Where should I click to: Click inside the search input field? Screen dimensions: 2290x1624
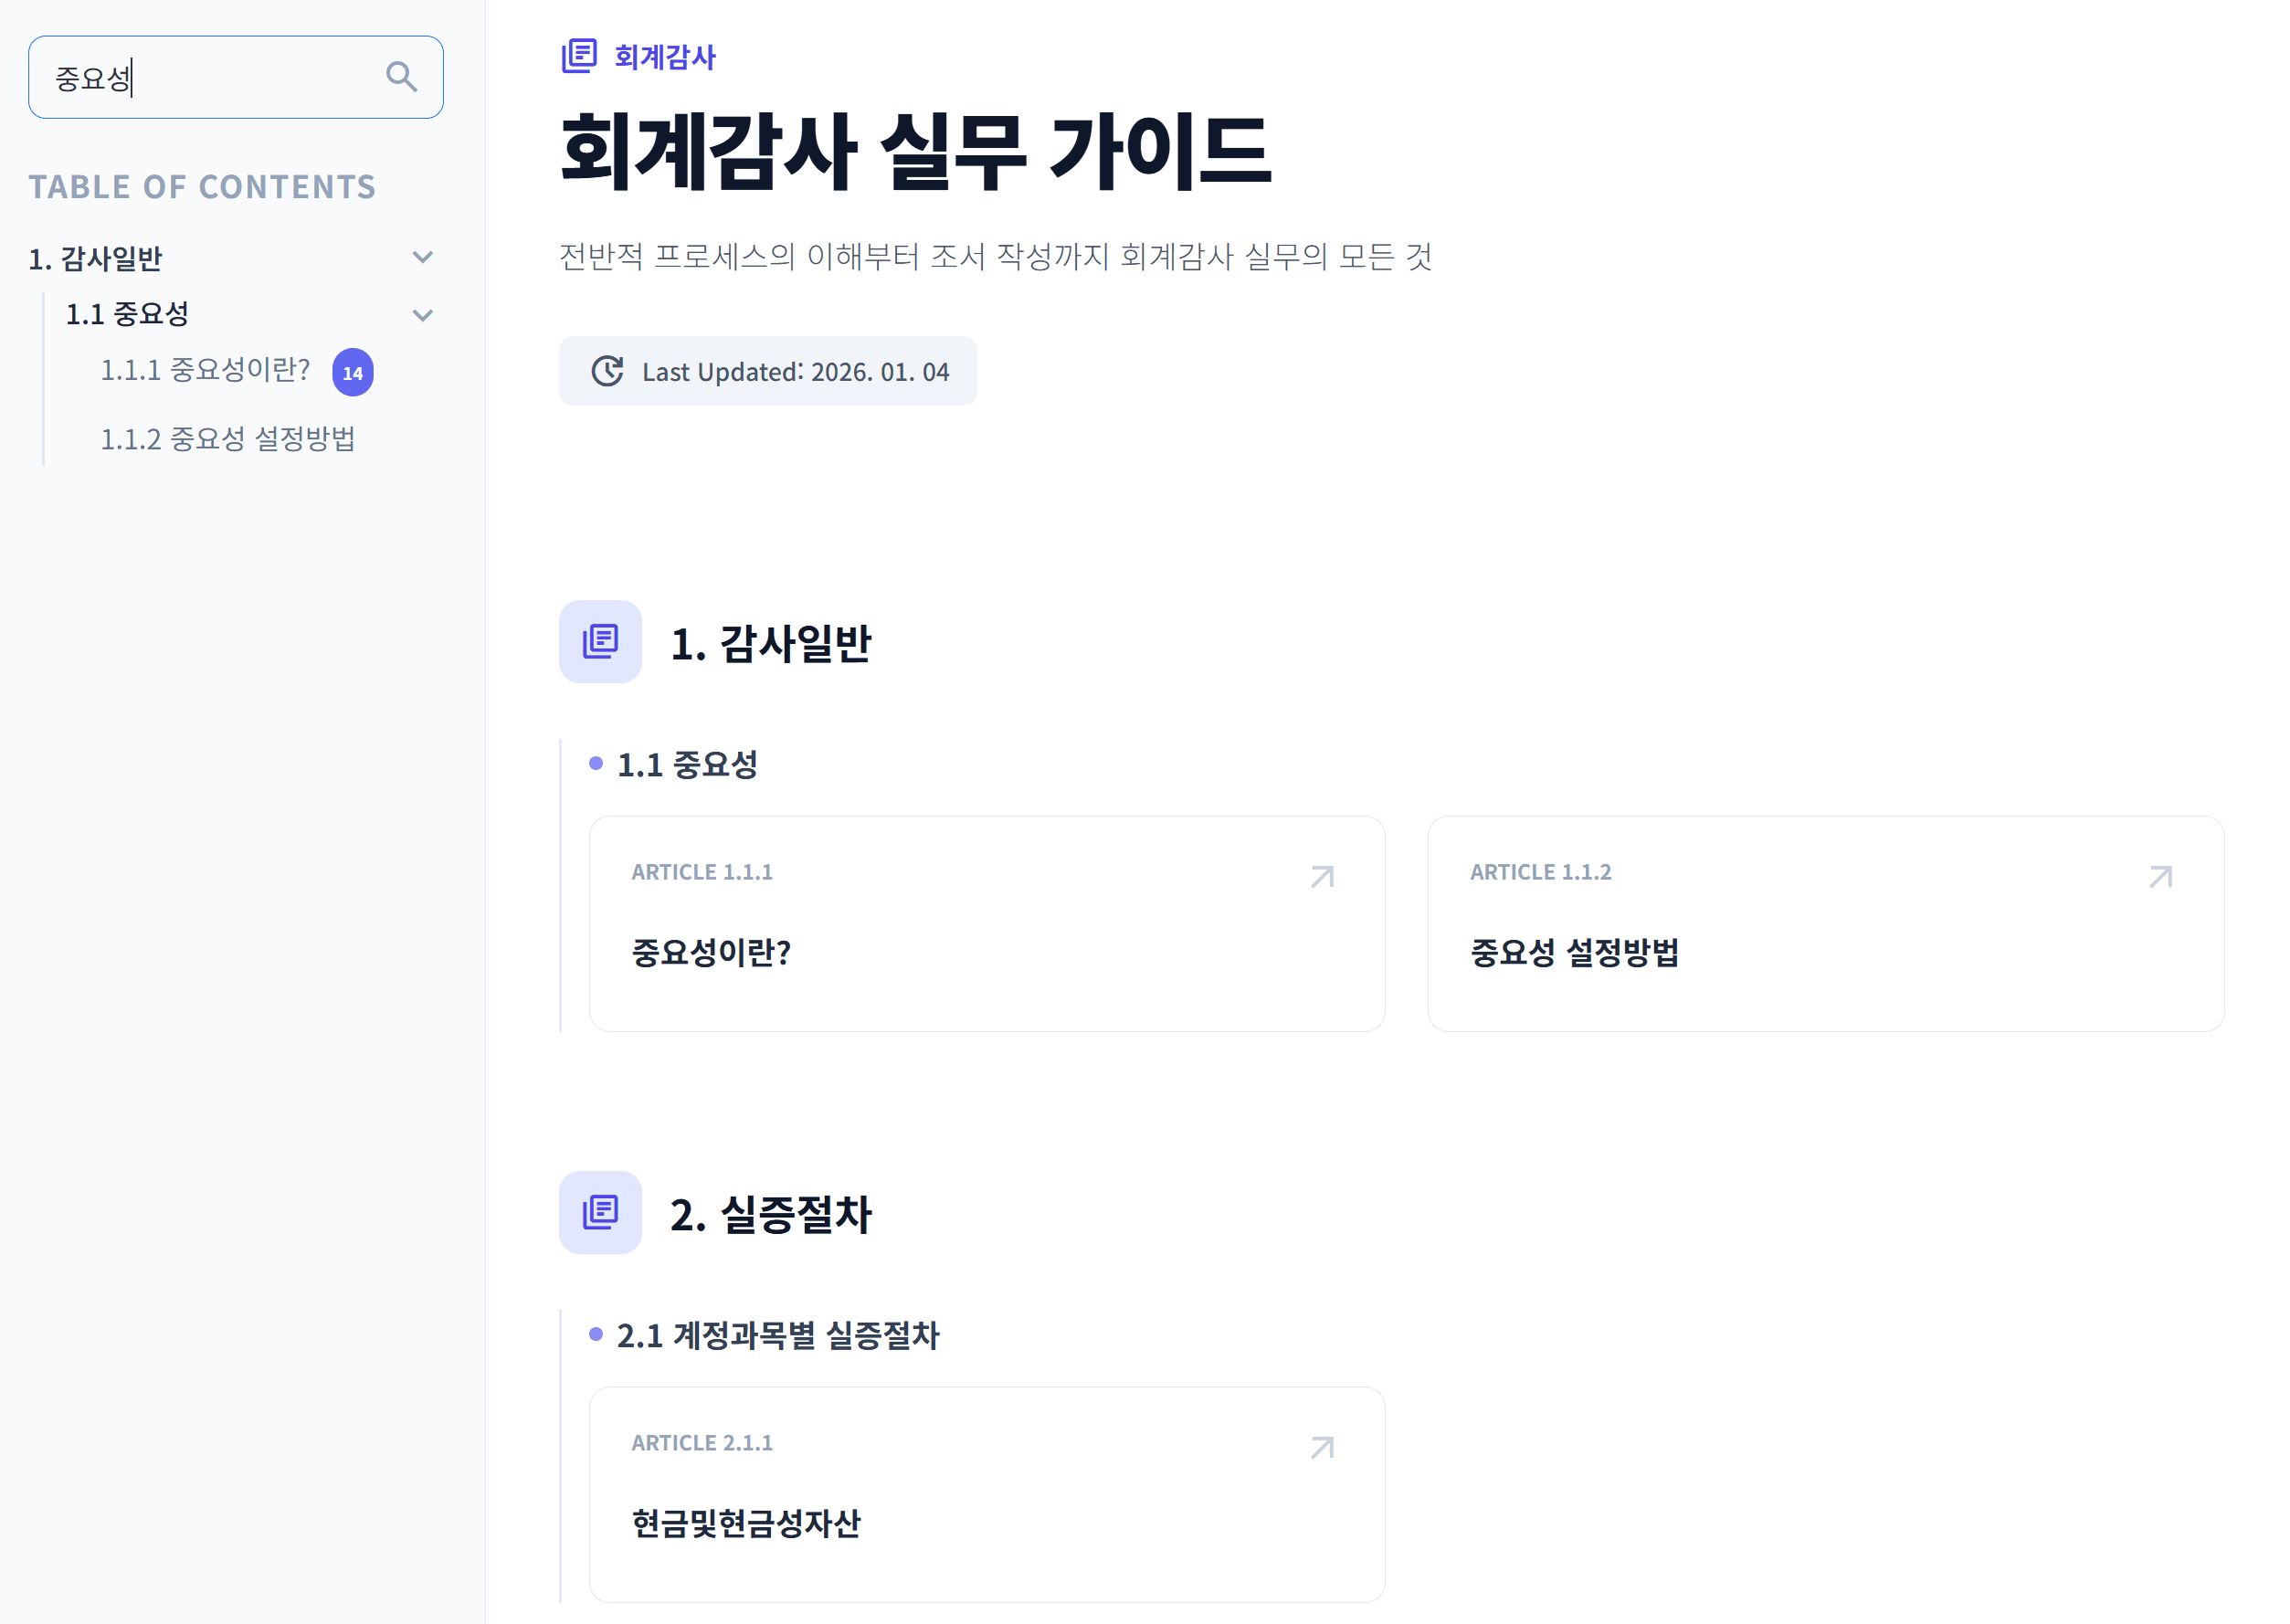pyautogui.click(x=200, y=77)
